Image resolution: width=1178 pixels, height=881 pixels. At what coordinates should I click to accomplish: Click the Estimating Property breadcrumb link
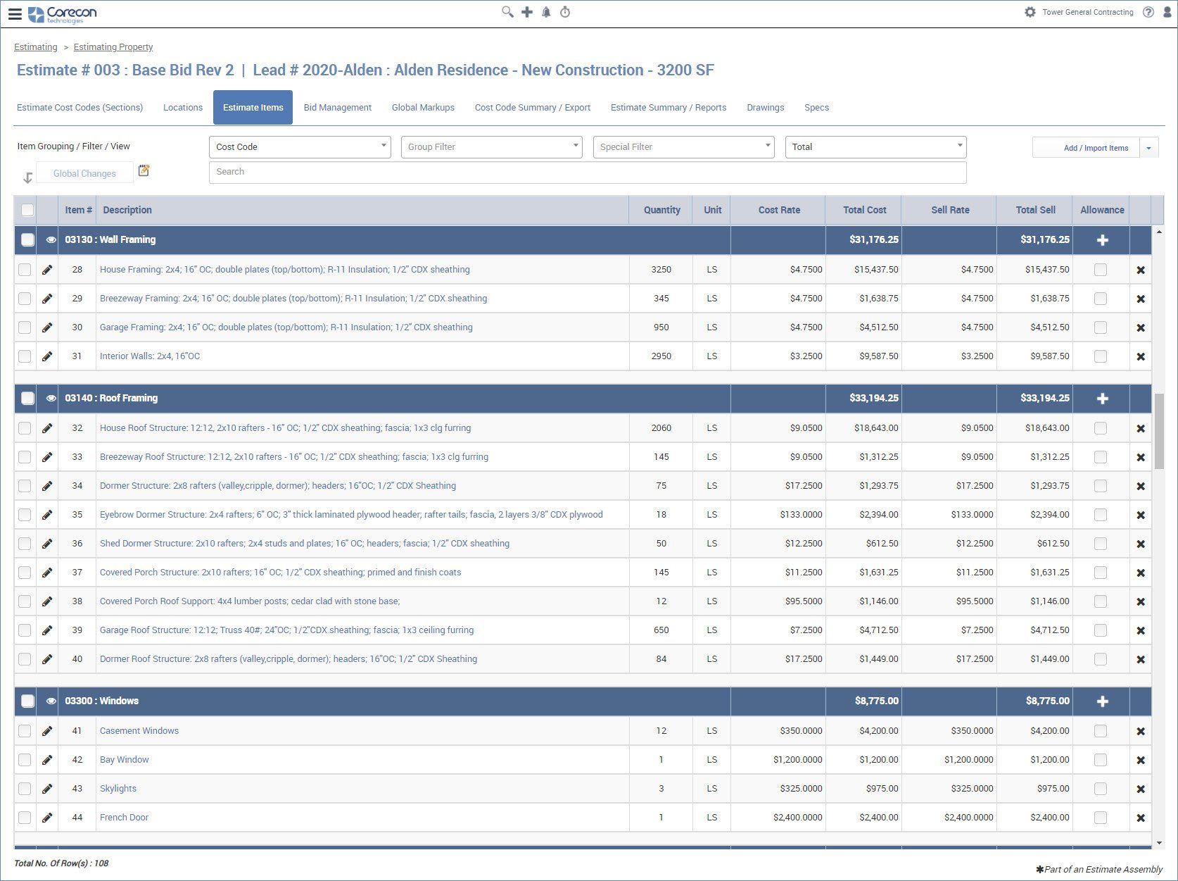113,47
